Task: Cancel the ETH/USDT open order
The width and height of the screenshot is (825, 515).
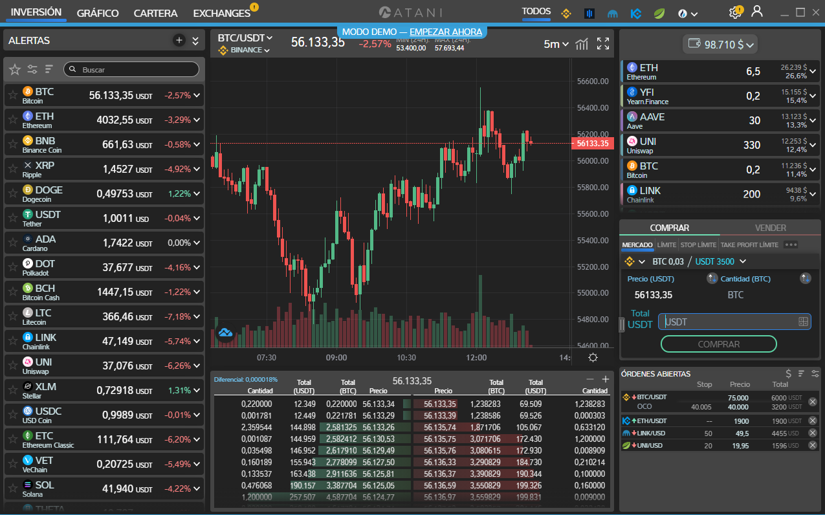Action: 813,421
